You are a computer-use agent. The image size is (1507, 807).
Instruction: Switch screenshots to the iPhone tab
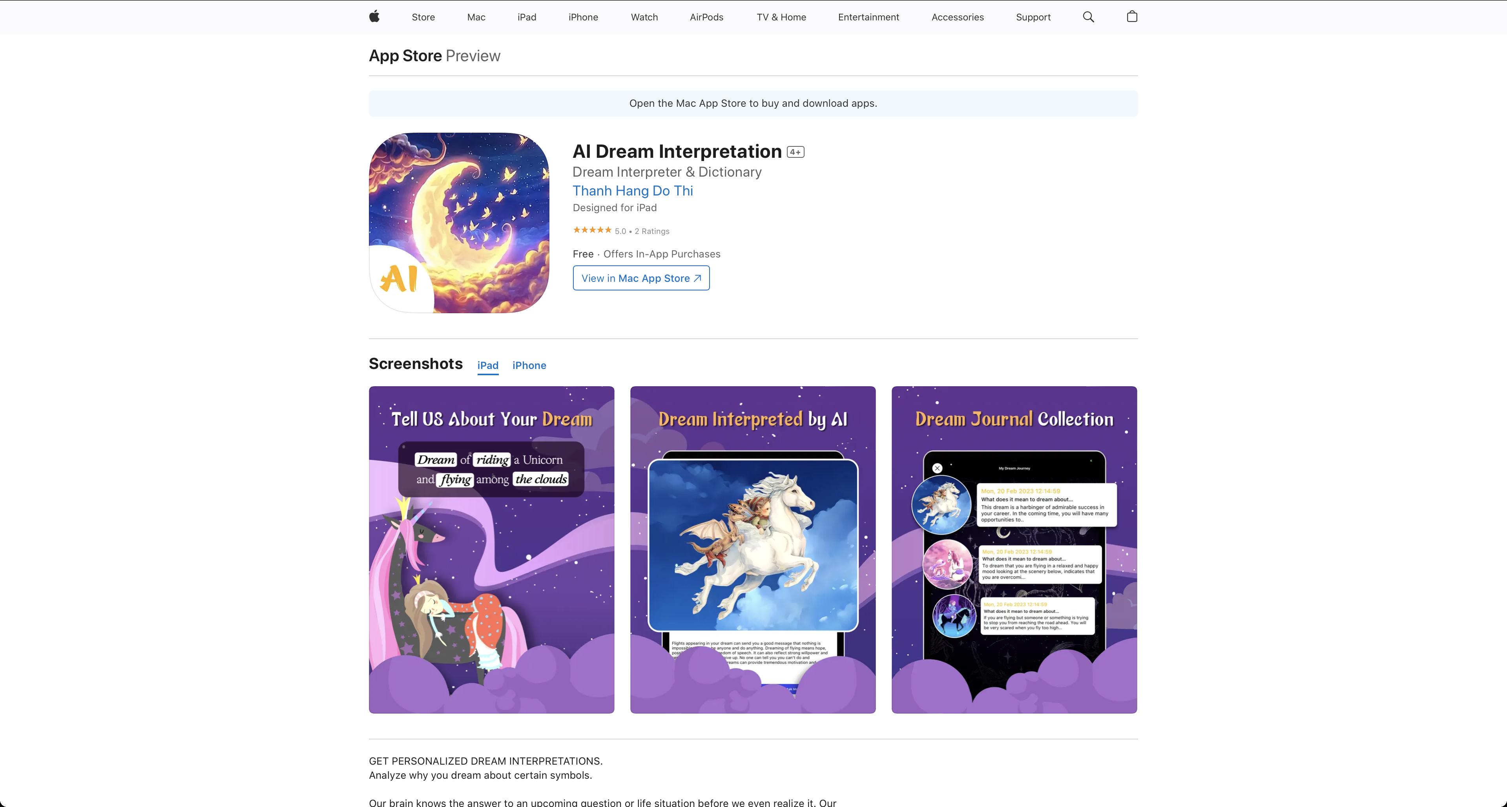(x=529, y=365)
